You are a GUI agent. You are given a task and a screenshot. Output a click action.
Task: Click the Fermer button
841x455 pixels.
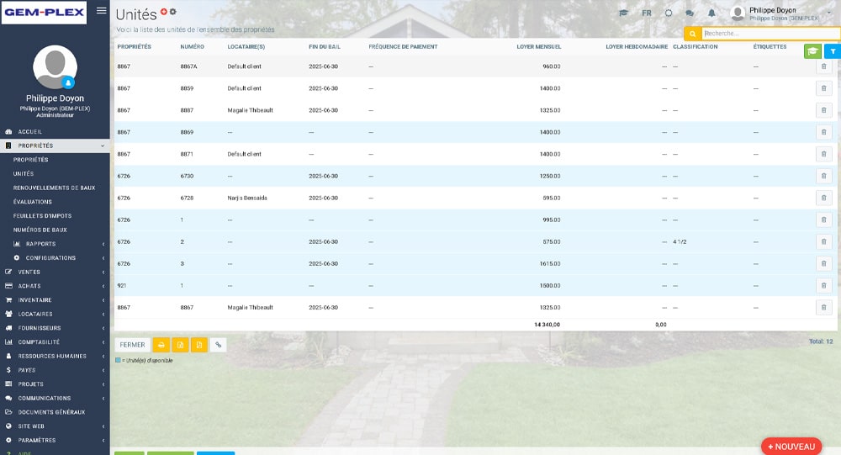[132, 345]
